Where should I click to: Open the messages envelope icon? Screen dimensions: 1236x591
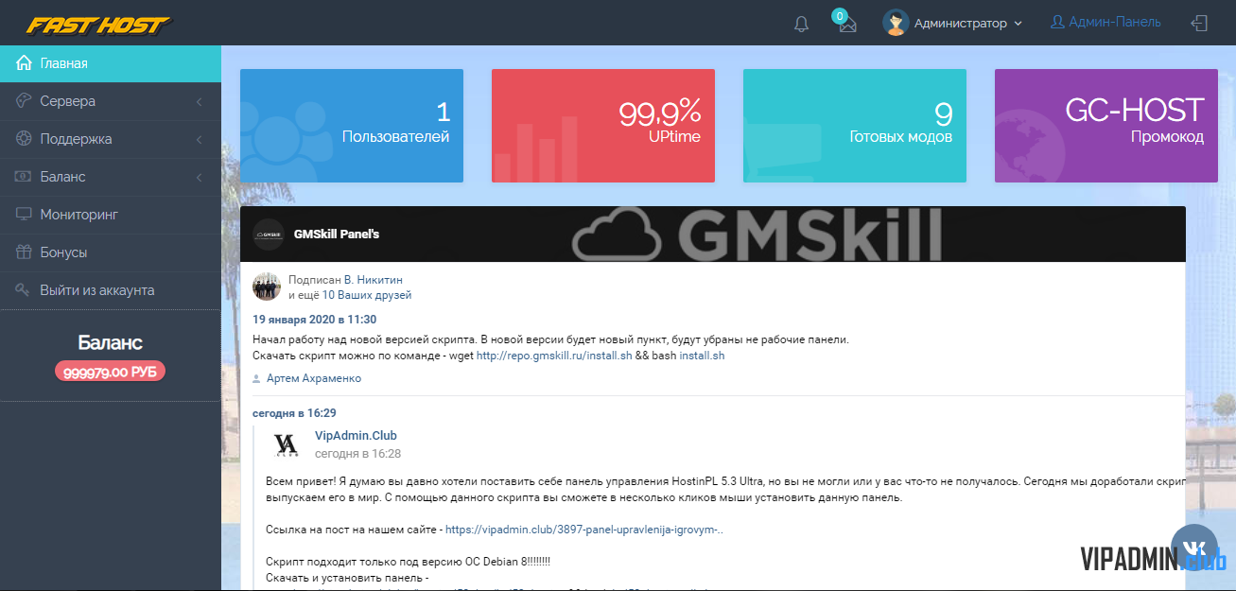tap(847, 25)
